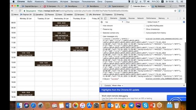Toggle Selected context only checkbox
Viewport: 196px width, 110px height.
click(x=101, y=33)
